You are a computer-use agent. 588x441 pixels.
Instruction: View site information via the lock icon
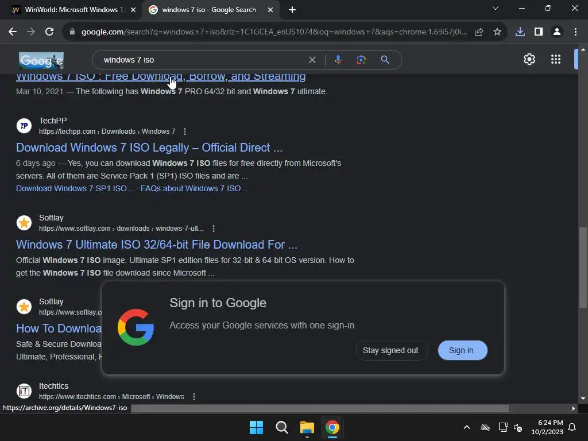tap(72, 32)
